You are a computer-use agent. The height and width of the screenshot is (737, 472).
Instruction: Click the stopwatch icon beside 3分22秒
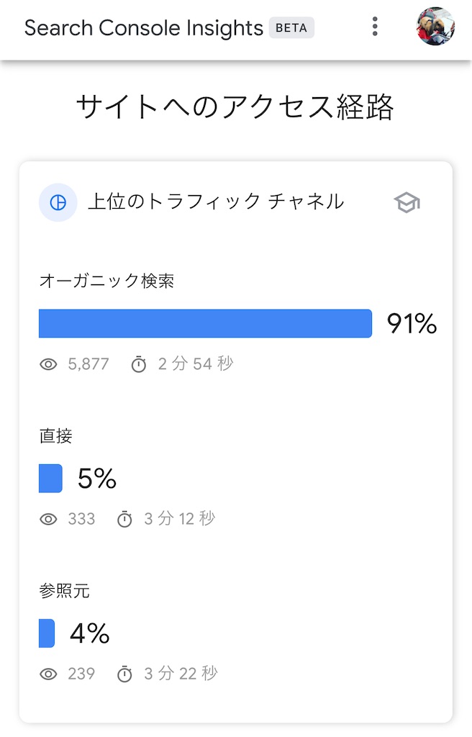coord(124,674)
